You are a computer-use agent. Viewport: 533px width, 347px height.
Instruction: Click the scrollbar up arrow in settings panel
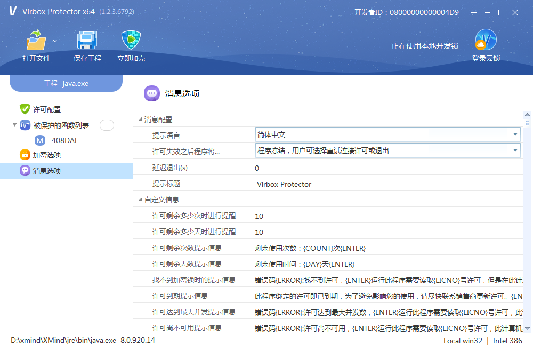click(527, 114)
